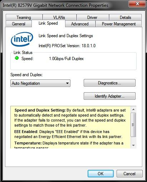The image size is (147, 182).
Task: Open the Speed and Duplex dropdown arrow
Action: 67,83
